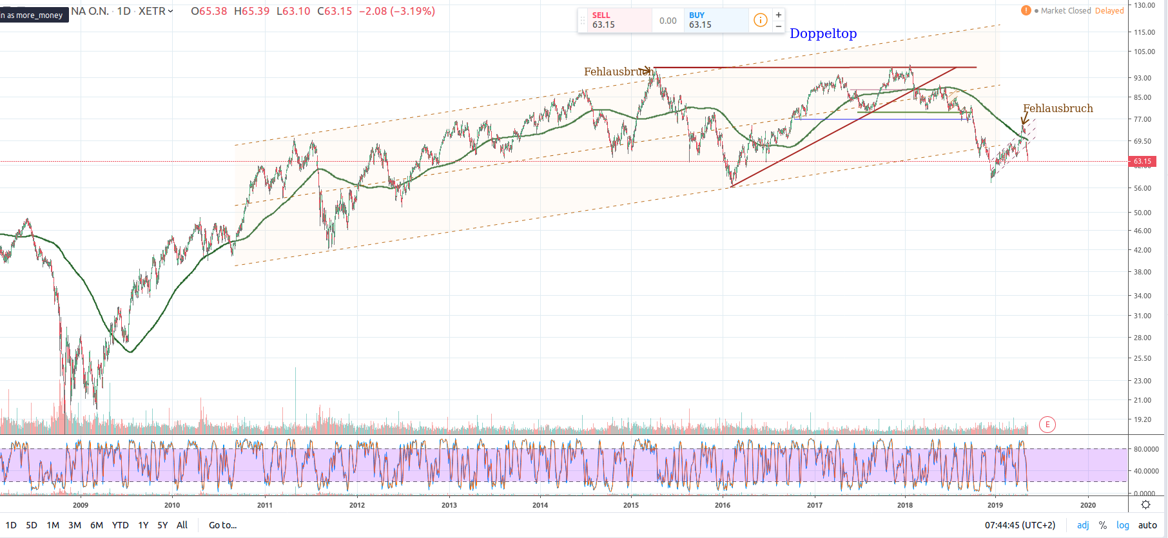Click the 130.00 price axis label
The image size is (1168, 538).
click(1144, 5)
